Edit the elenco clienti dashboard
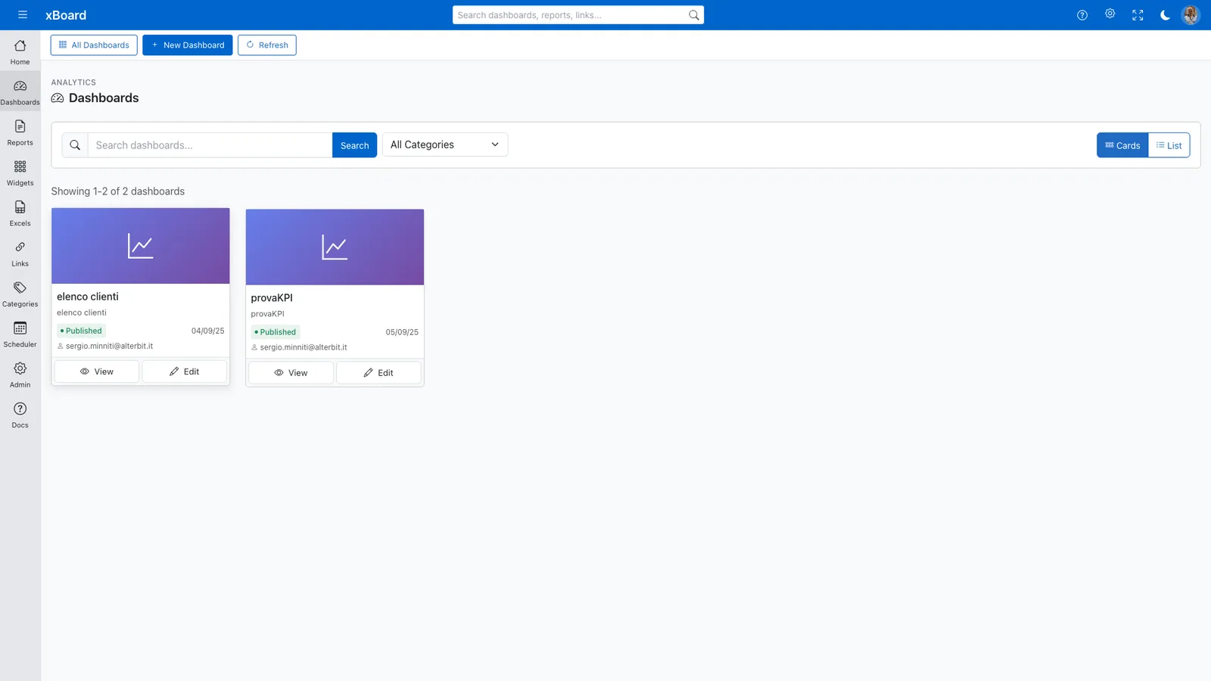Image resolution: width=1211 pixels, height=681 pixels. point(185,372)
